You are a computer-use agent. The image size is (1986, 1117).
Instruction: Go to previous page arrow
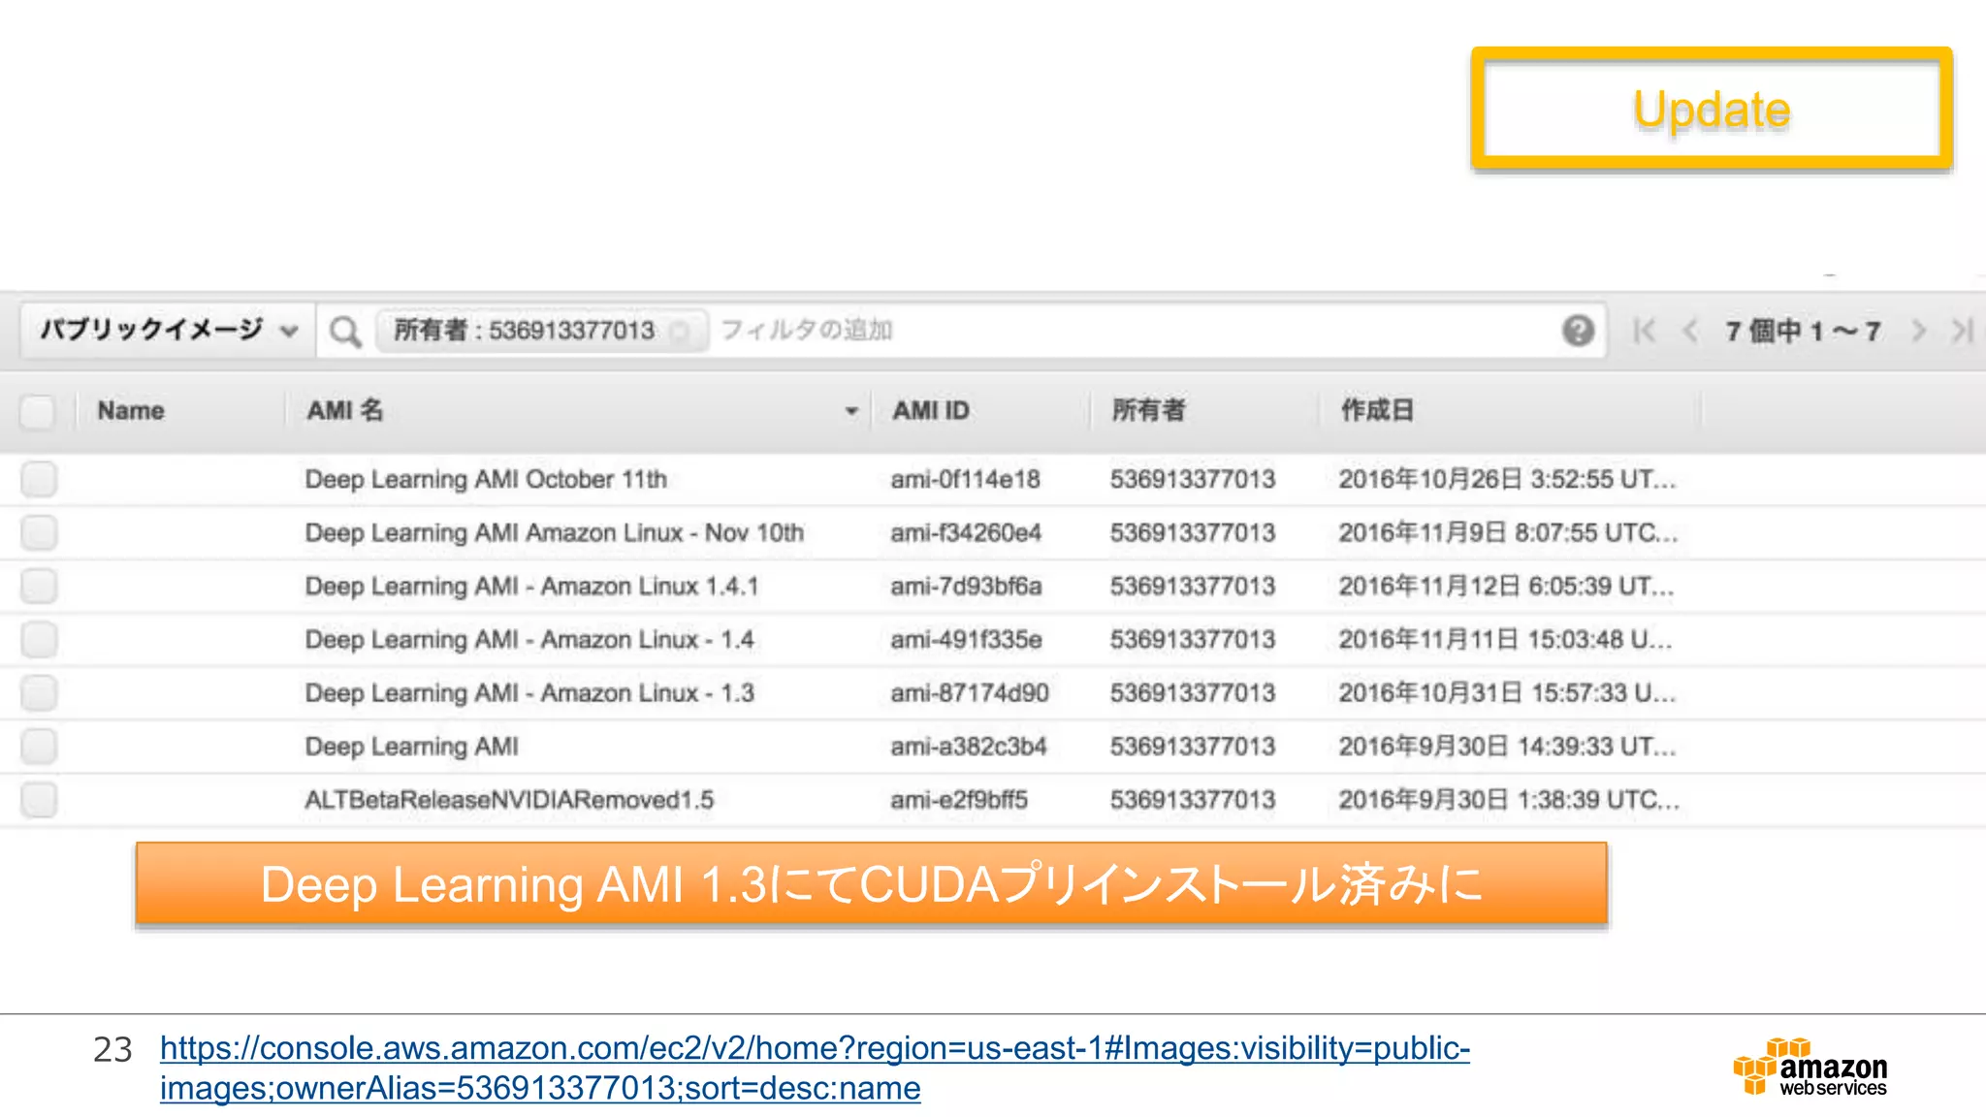coord(1690,331)
